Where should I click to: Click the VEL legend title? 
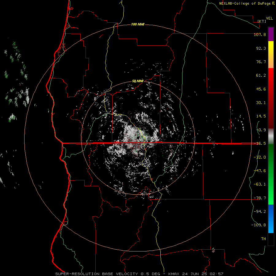pyautogui.click(x=270, y=18)
